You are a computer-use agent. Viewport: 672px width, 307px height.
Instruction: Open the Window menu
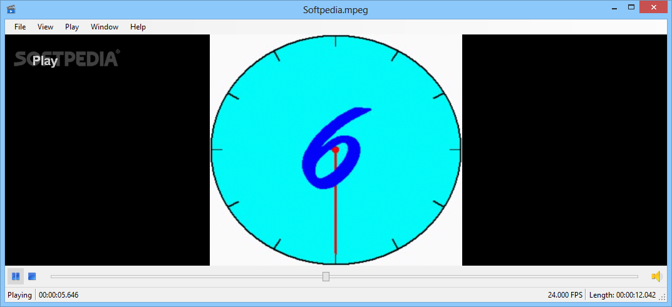(105, 26)
